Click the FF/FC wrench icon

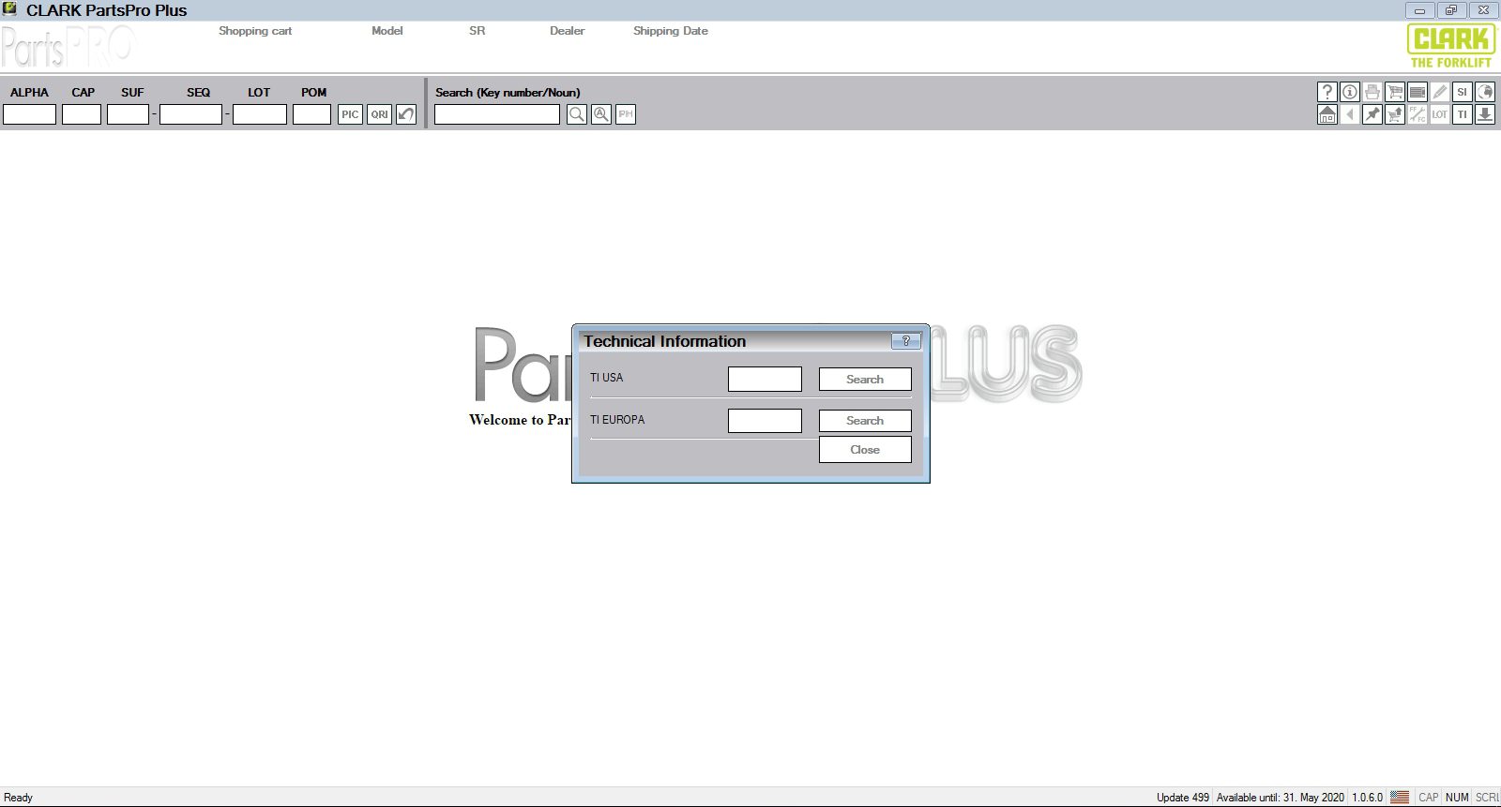(x=1418, y=114)
